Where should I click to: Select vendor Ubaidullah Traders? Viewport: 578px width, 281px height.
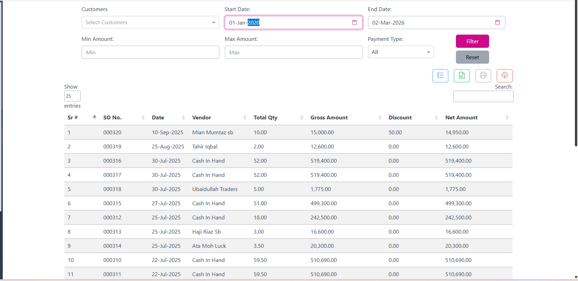[215, 189]
